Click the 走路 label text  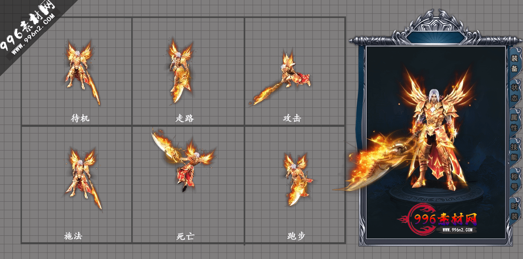click(x=185, y=118)
